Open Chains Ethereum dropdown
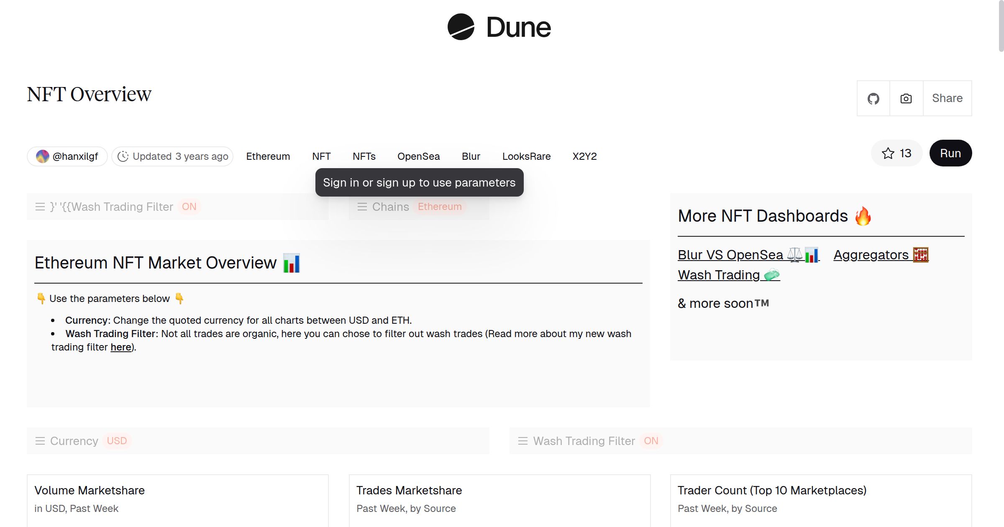This screenshot has height=527, width=1004. click(x=440, y=207)
